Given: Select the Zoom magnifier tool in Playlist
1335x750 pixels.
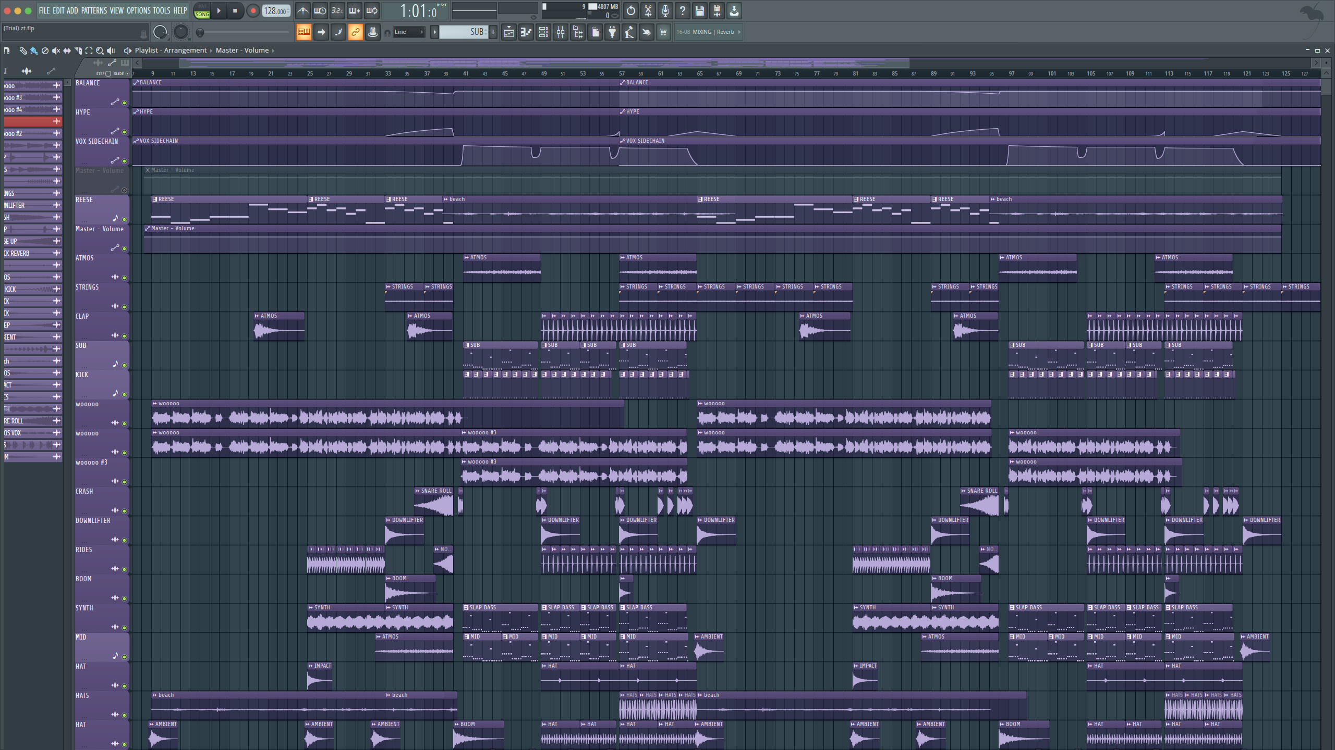Looking at the screenshot, I should tap(100, 51).
